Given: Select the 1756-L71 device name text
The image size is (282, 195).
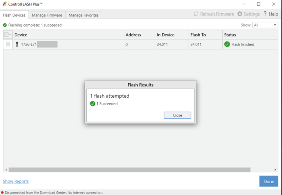Looking at the screenshot, I should click(29, 44).
